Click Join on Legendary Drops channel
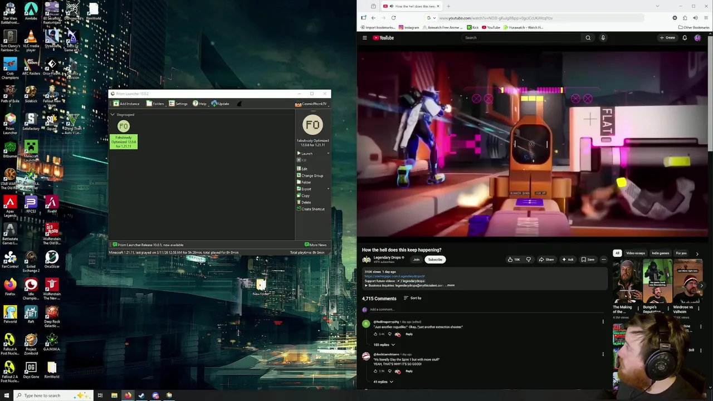The image size is (713, 401). [416, 260]
